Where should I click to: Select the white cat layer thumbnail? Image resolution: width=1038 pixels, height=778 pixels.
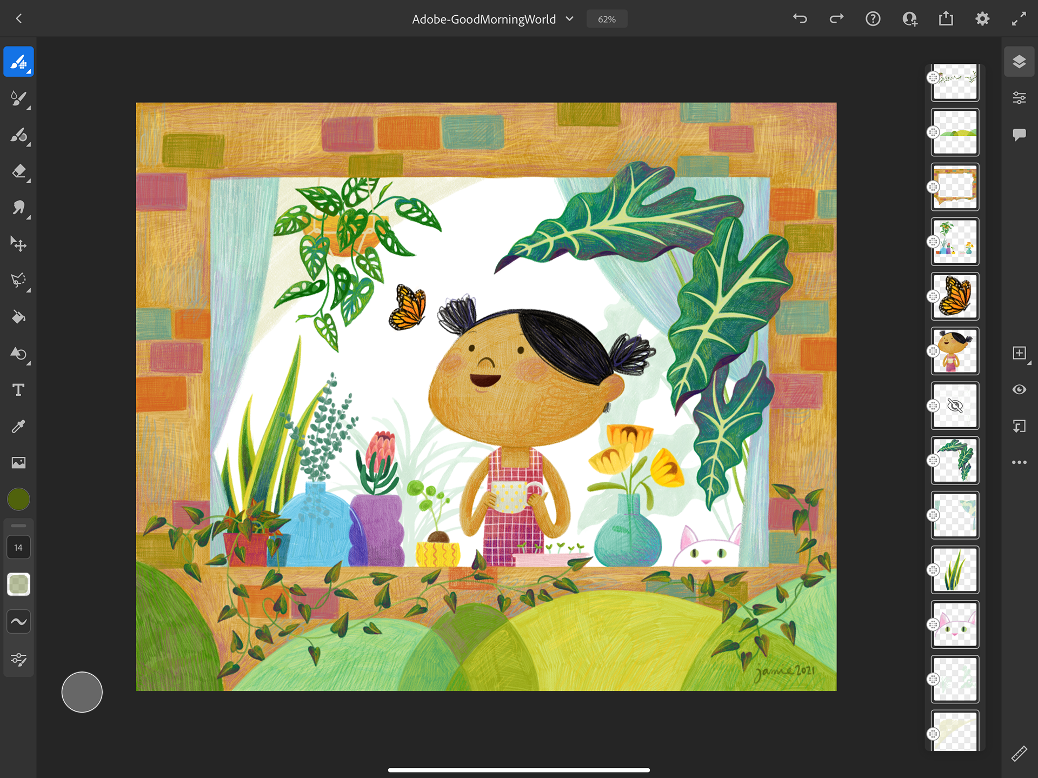coord(955,624)
